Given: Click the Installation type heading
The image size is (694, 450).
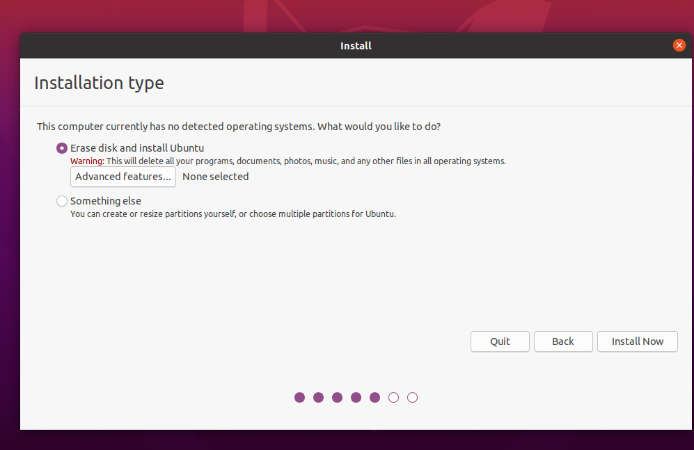Looking at the screenshot, I should [x=99, y=83].
